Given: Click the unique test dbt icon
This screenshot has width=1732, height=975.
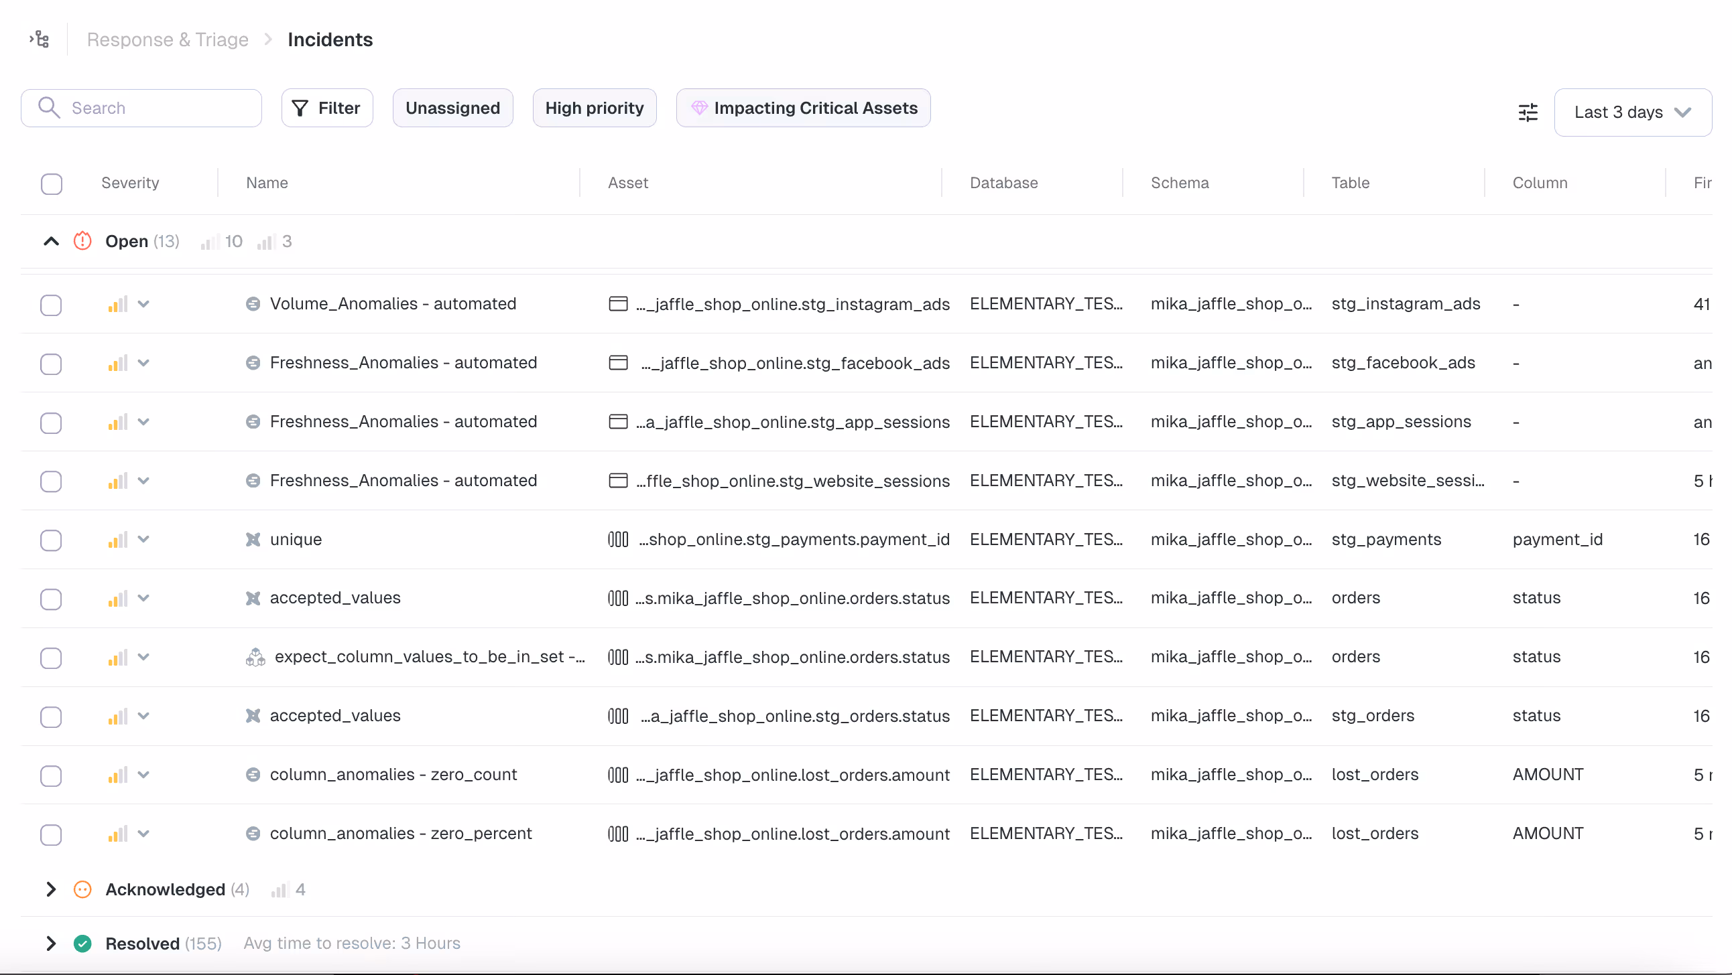Looking at the screenshot, I should click(x=253, y=540).
